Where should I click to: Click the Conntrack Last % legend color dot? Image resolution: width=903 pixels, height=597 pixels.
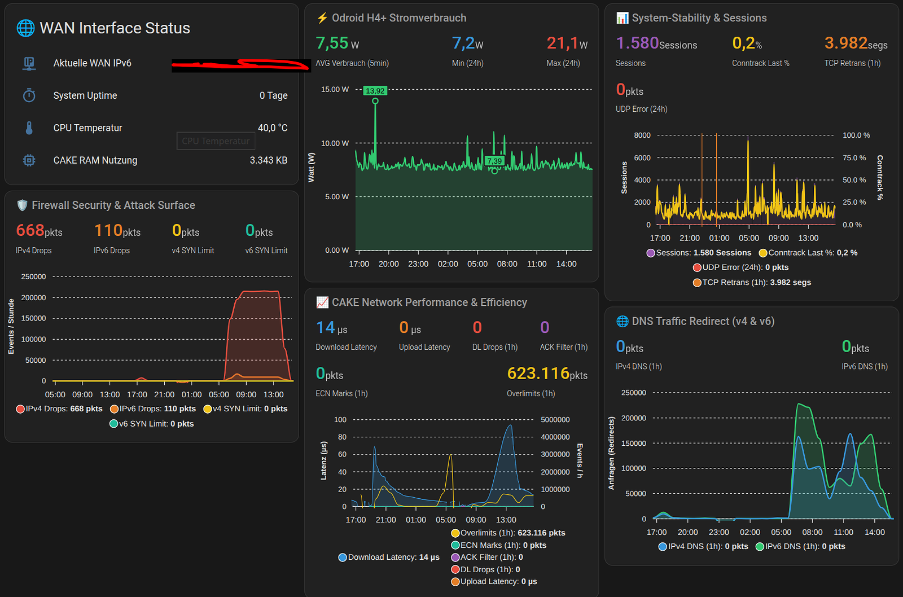click(763, 253)
